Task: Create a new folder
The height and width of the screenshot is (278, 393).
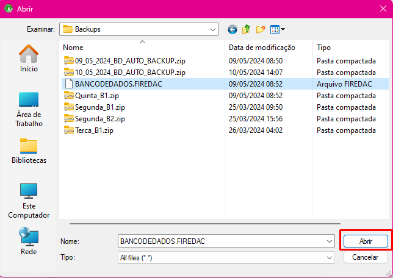Action: pos(261,29)
